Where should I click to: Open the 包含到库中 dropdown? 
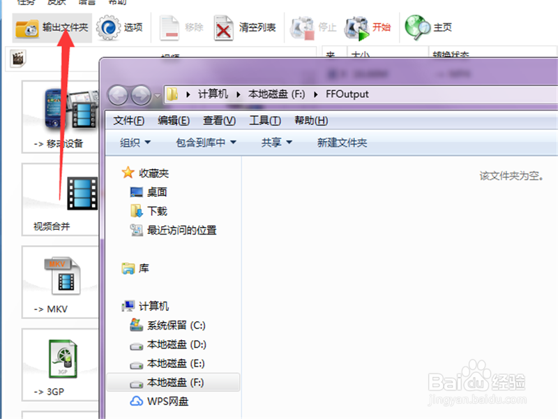click(x=206, y=142)
